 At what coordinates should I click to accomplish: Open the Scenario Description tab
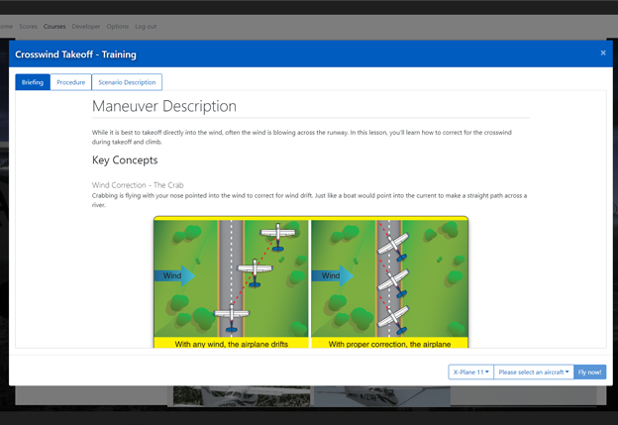tap(127, 82)
